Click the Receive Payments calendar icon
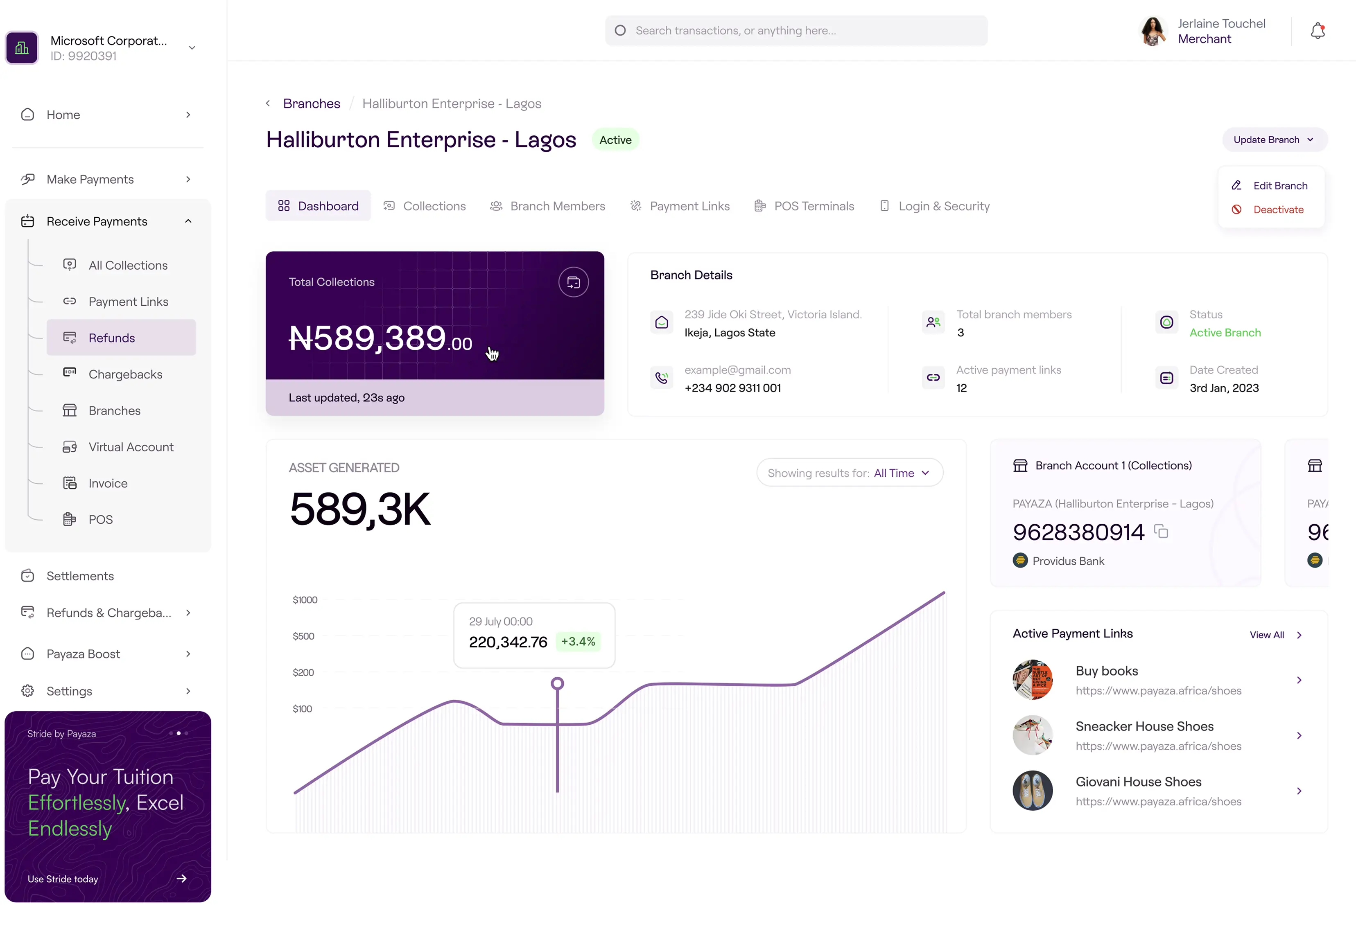The width and height of the screenshot is (1356, 933). click(x=27, y=221)
